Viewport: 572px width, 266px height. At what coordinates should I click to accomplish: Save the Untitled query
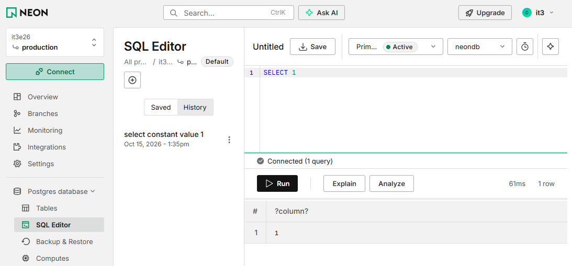(x=312, y=47)
